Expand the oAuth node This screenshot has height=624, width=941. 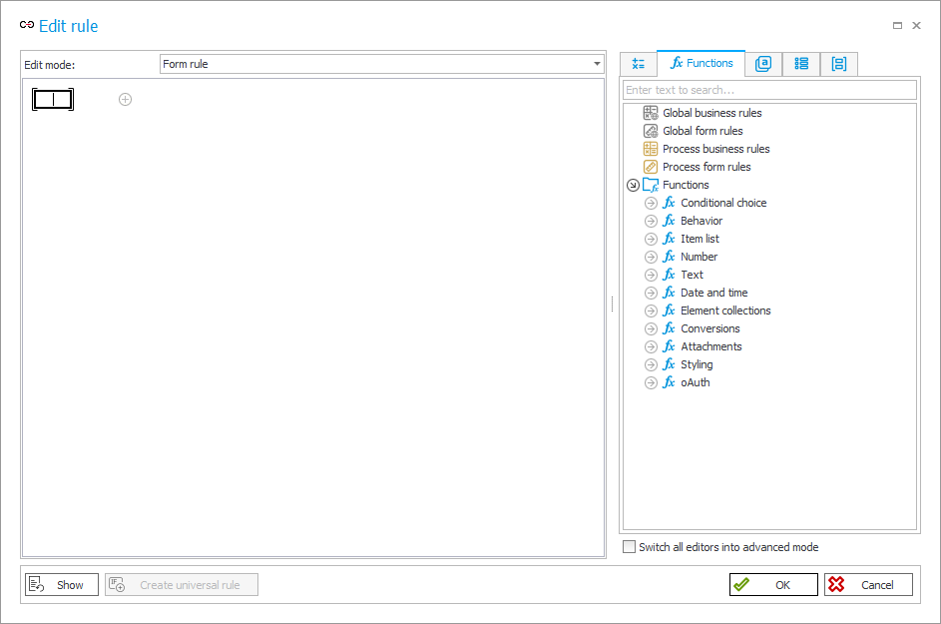coord(651,383)
